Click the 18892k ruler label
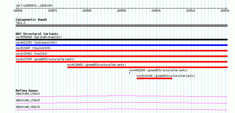Viewport: 235px width, 113px height. coord(225,11)
